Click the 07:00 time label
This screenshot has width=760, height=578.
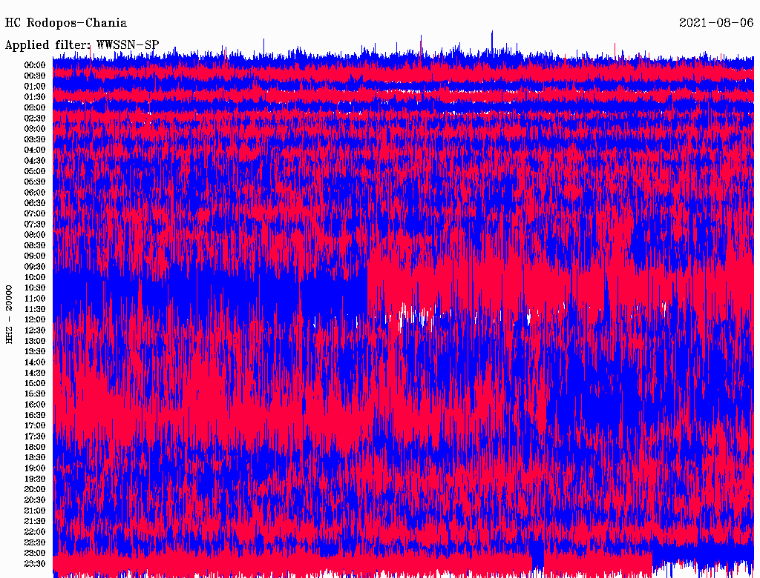35,213
